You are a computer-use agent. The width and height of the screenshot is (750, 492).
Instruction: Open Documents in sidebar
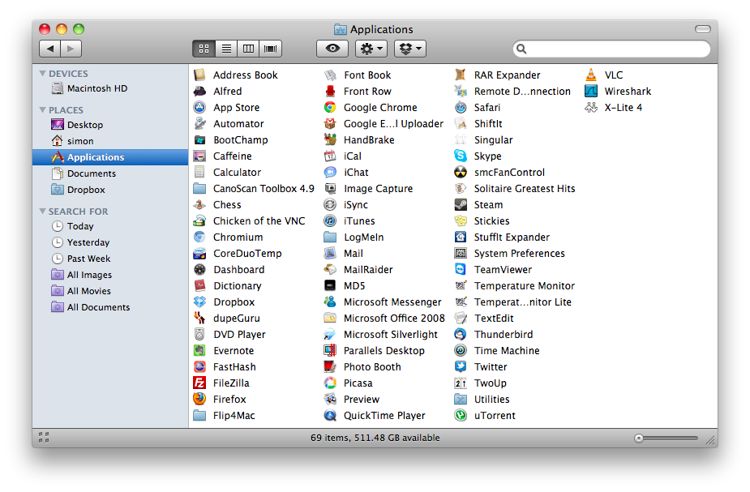pyautogui.click(x=110, y=173)
